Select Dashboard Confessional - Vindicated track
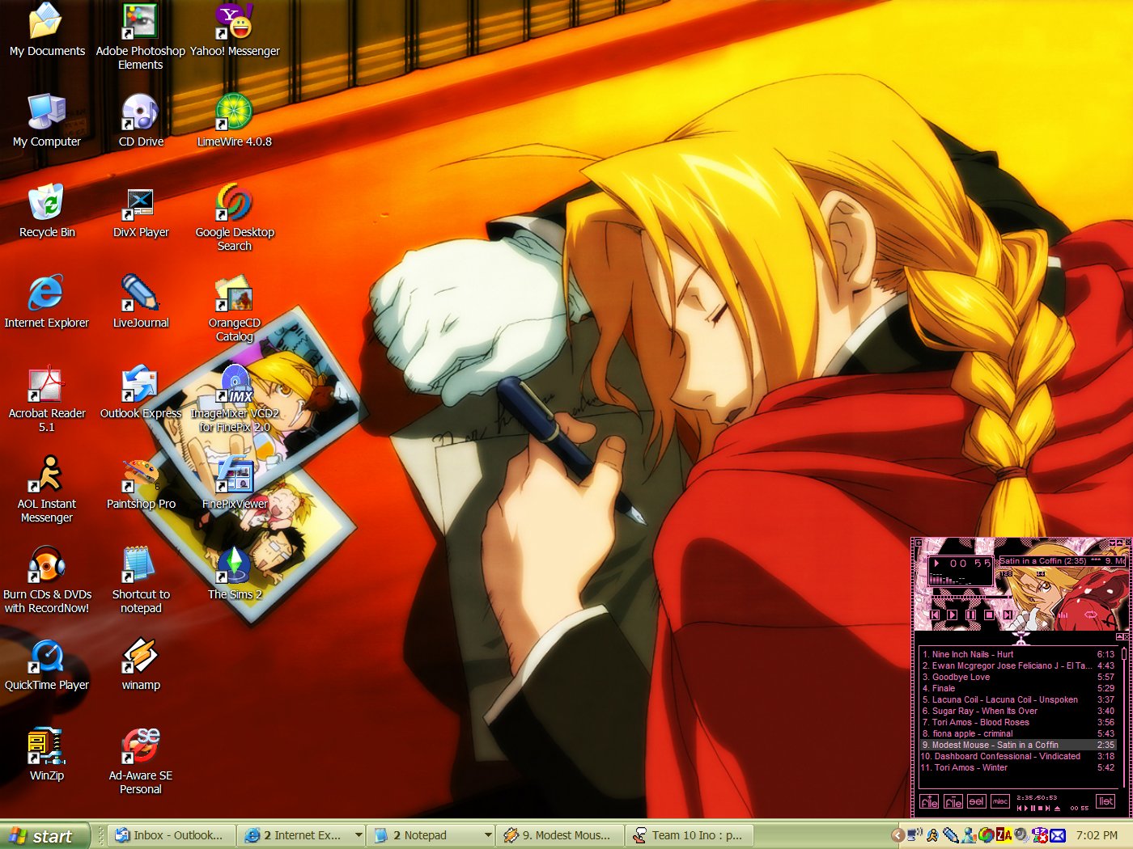The height and width of the screenshot is (849, 1133). [1018, 756]
